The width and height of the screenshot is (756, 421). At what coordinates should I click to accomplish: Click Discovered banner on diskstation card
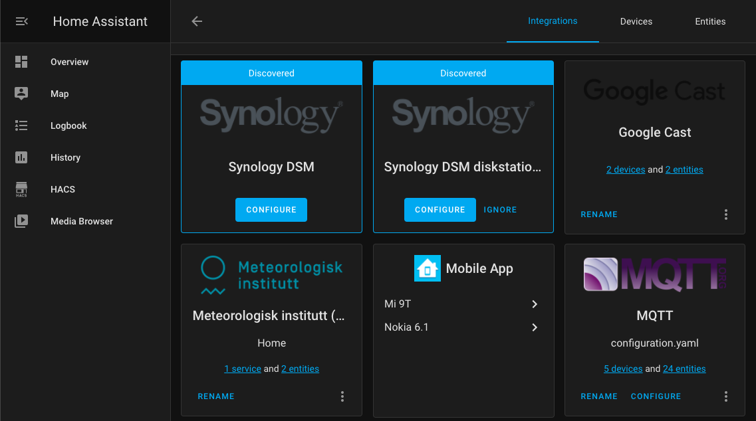pyautogui.click(x=463, y=73)
